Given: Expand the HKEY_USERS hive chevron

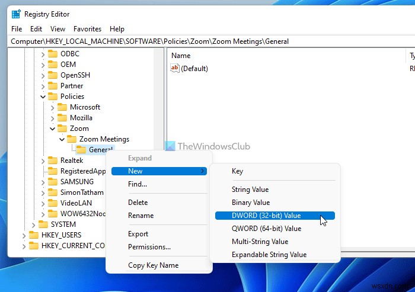Looking at the screenshot, I should click(24, 235).
